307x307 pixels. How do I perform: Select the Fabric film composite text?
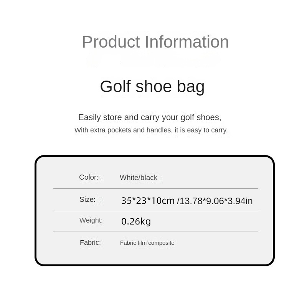coord(147,243)
